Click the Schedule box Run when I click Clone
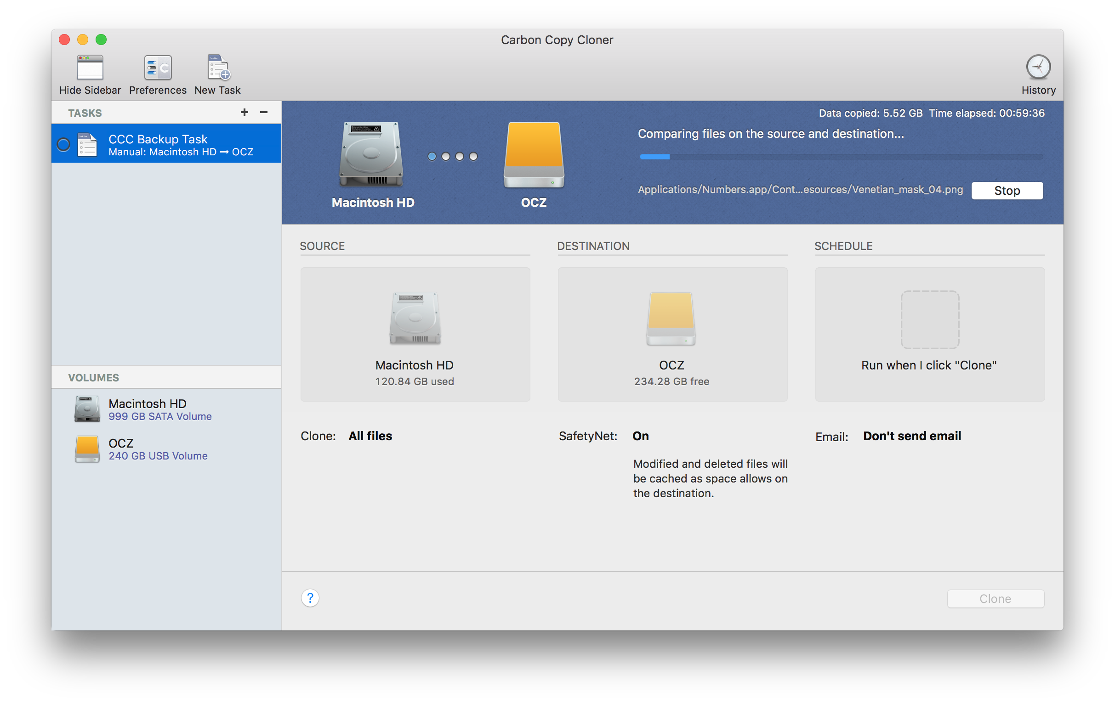The image size is (1115, 704). tap(929, 334)
